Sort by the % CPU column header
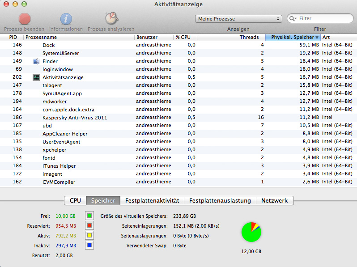Screen dimensions: 357x267 (185, 37)
